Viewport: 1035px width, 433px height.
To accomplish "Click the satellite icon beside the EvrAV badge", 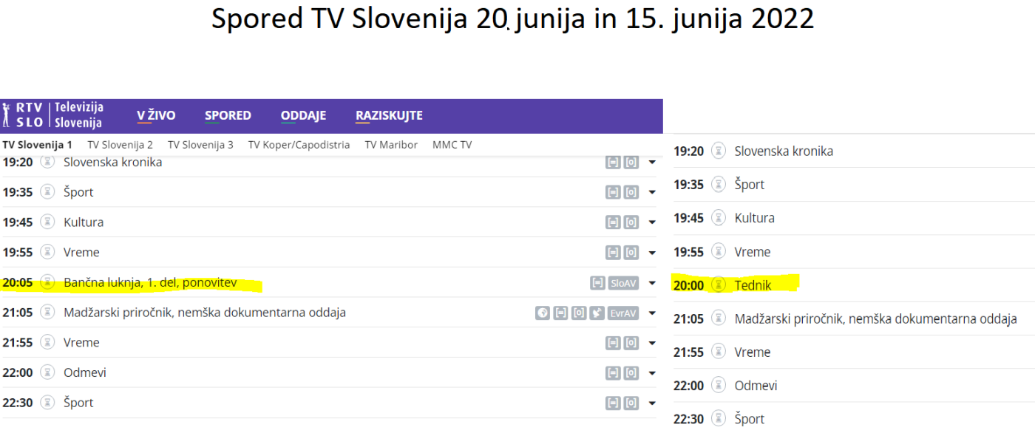I will point(597,313).
